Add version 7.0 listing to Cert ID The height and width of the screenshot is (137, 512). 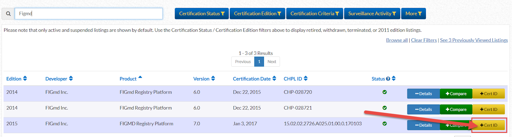click(x=489, y=125)
